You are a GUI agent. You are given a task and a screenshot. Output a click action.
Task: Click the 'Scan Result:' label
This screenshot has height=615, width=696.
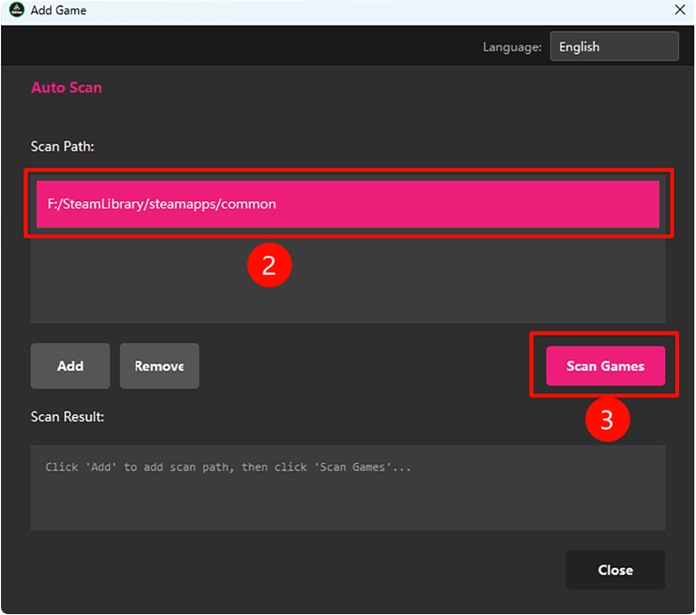pyautogui.click(x=67, y=416)
